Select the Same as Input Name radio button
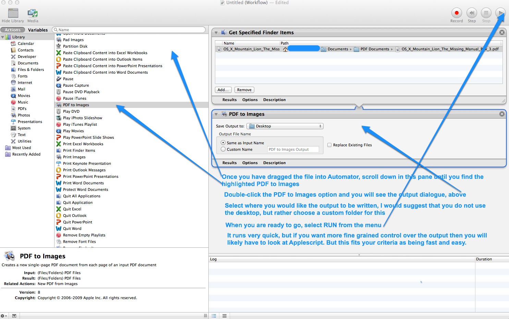This screenshot has width=509, height=319. point(223,143)
